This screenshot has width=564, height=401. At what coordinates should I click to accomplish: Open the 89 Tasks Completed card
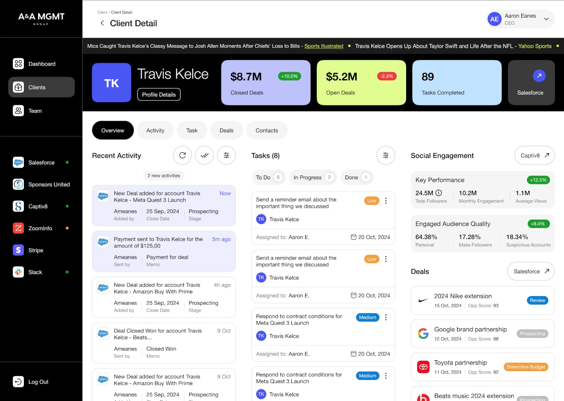pyautogui.click(x=457, y=83)
